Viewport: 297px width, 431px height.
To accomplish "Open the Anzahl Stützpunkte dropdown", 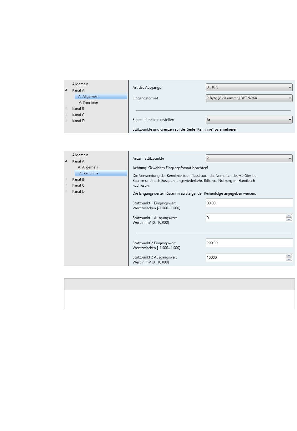I will pos(249,158).
